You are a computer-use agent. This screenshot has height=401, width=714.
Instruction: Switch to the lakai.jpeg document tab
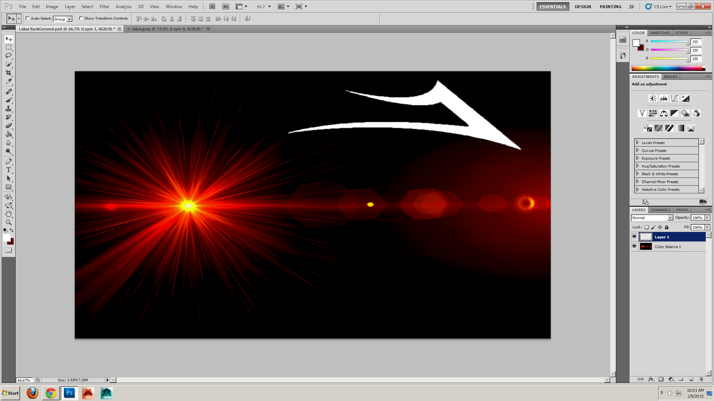point(167,29)
